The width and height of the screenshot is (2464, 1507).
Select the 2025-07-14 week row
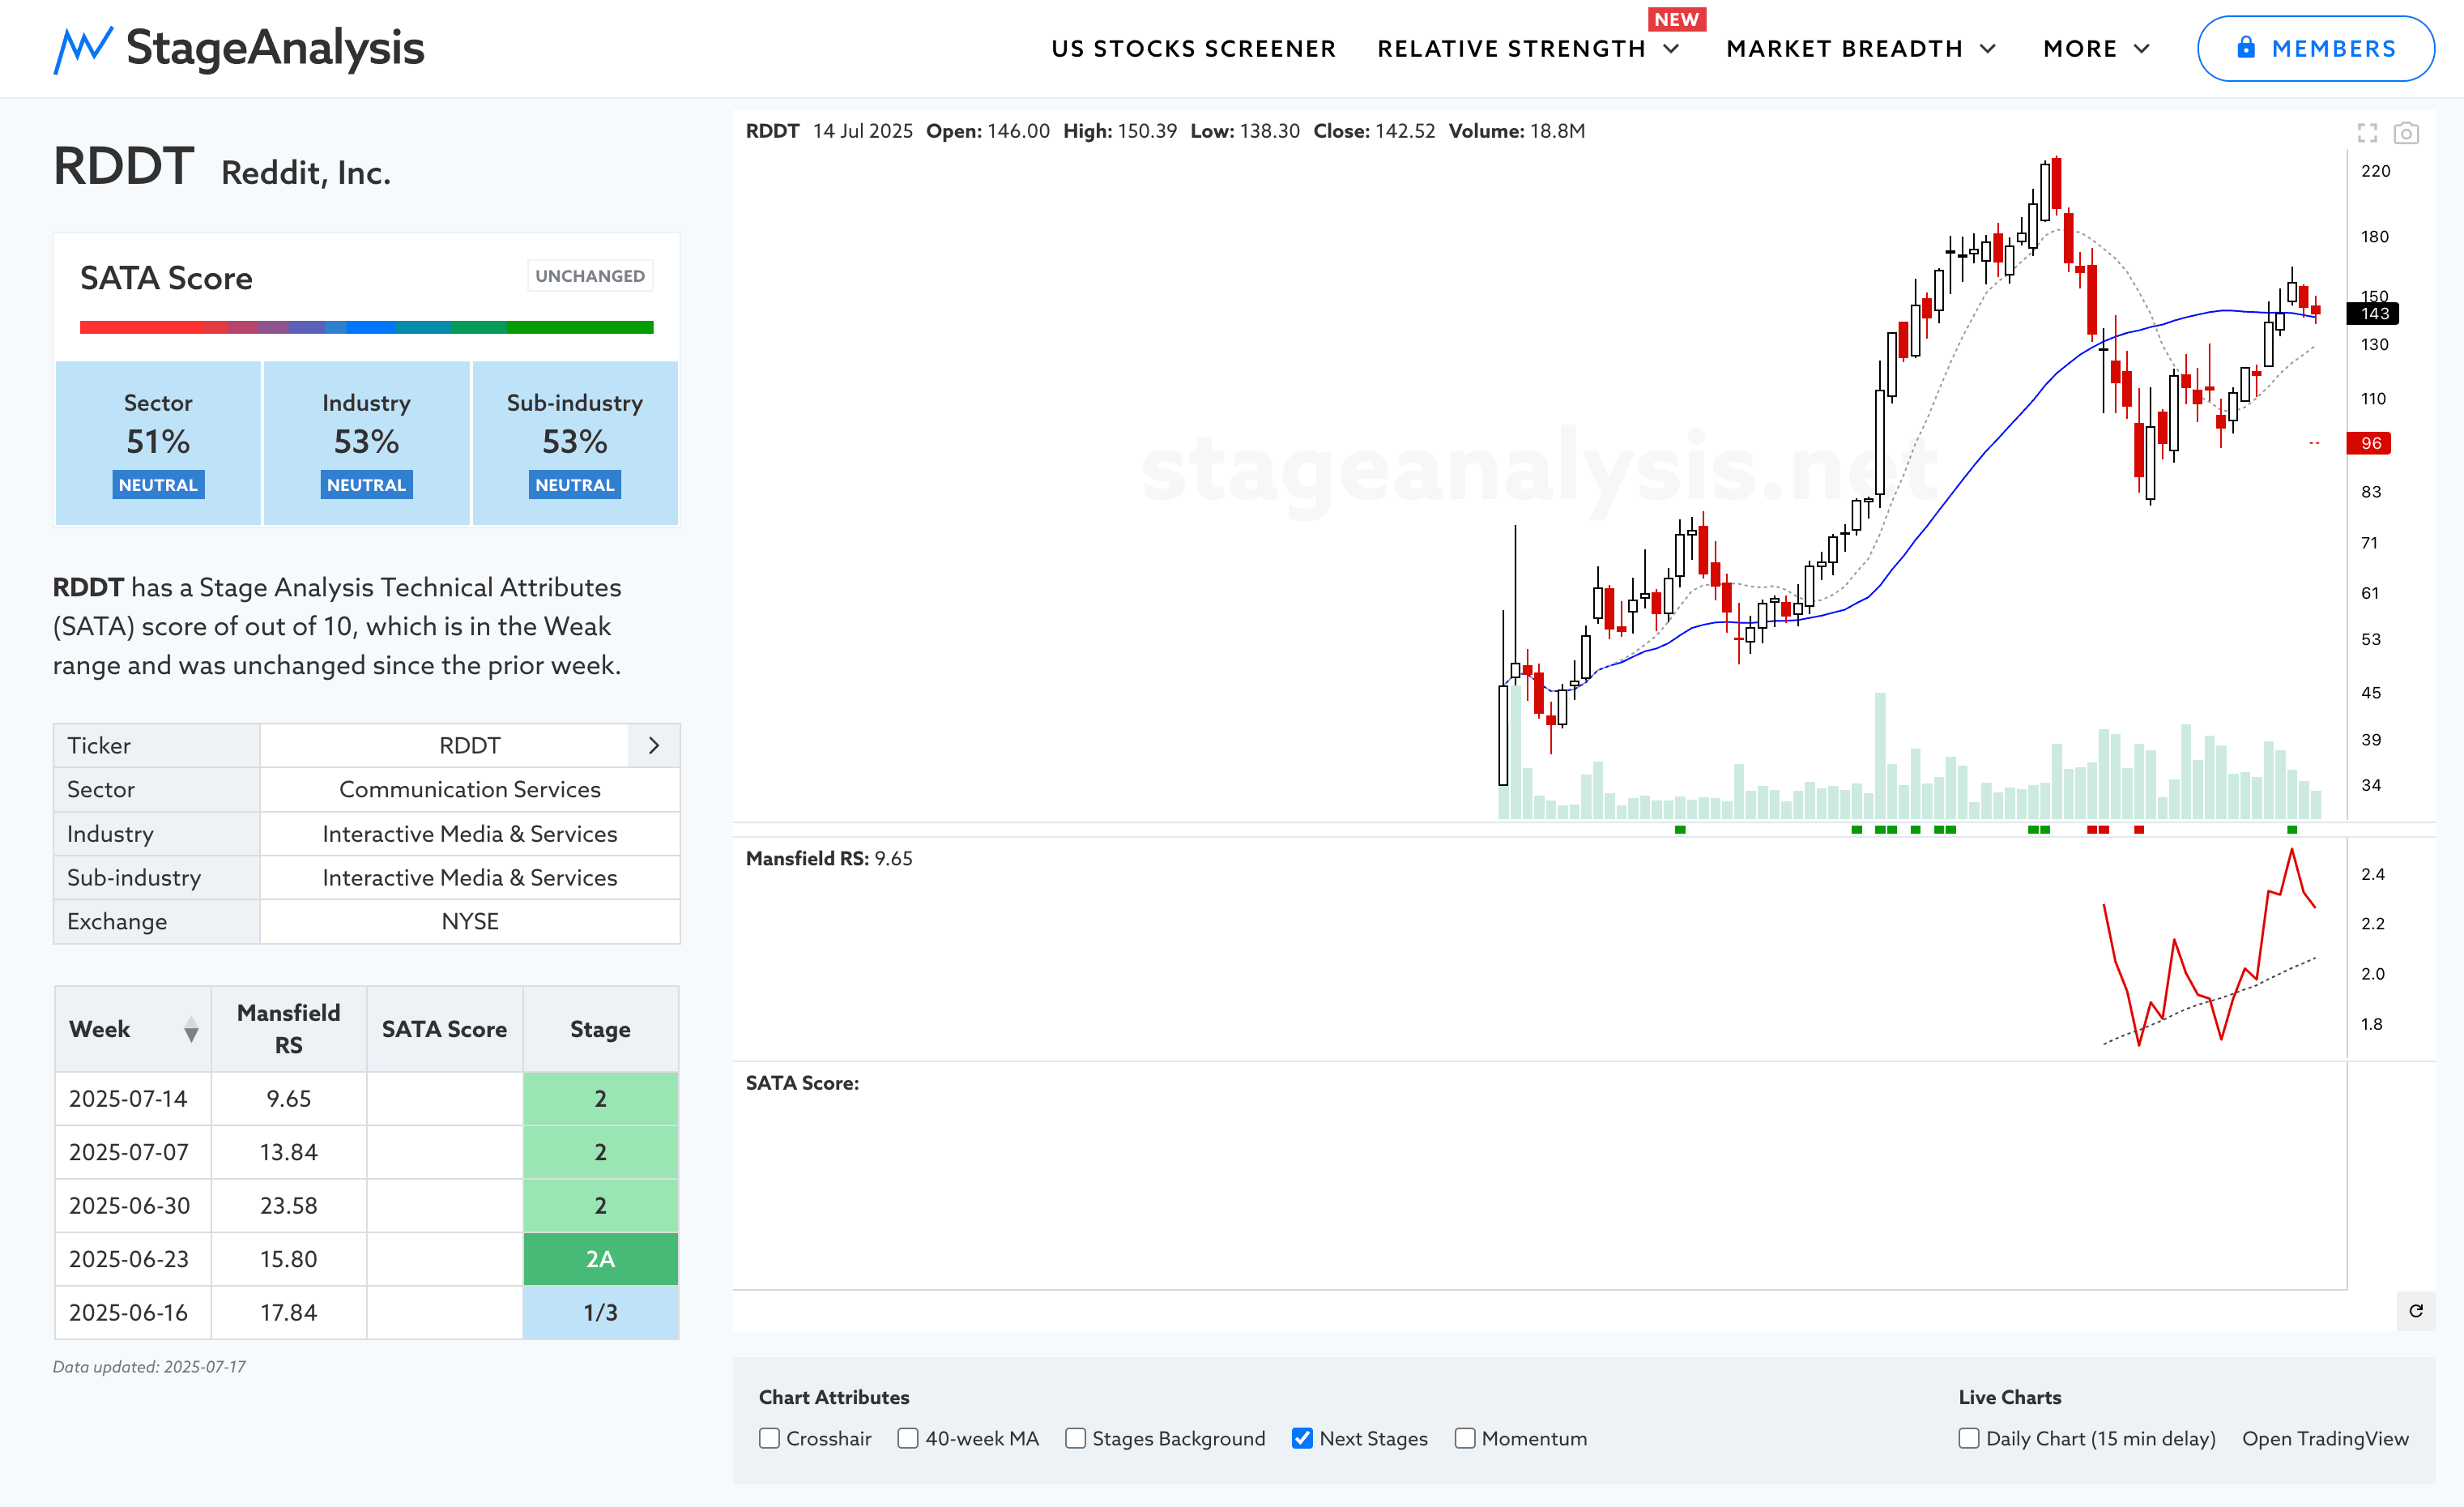click(x=366, y=1099)
